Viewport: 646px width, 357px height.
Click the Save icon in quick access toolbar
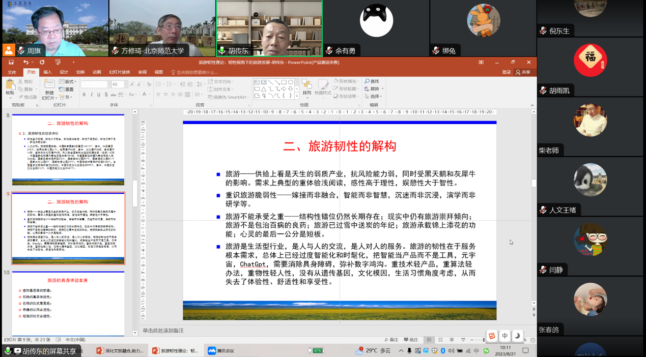pyautogui.click(x=11, y=63)
